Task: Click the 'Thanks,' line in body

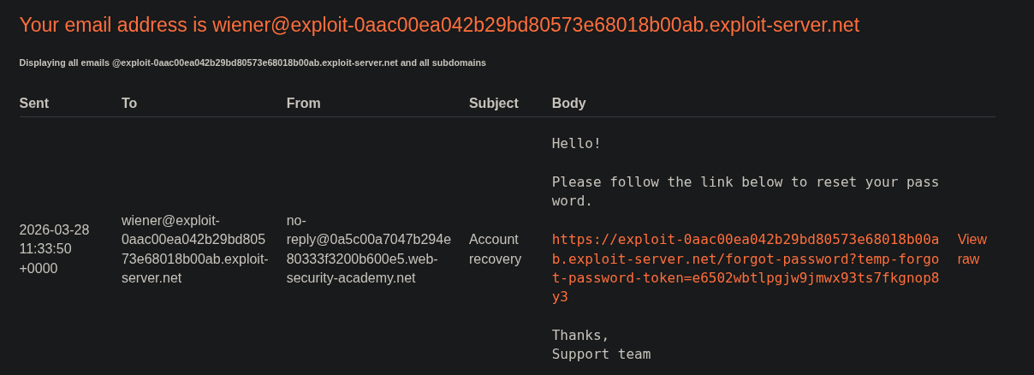Action: [x=580, y=335]
